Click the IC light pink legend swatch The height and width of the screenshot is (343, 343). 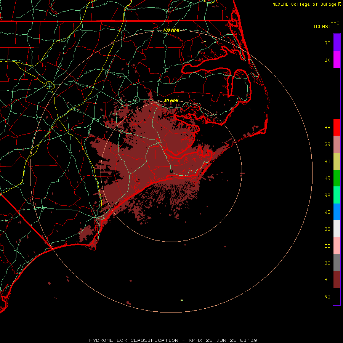[x=337, y=246]
